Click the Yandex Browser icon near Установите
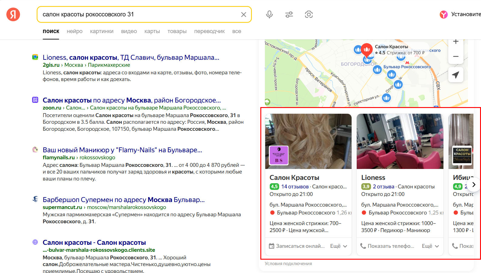This screenshot has height=273, width=481. (x=443, y=14)
